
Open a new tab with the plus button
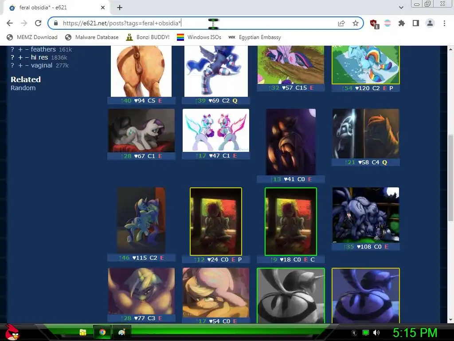[x=120, y=8]
